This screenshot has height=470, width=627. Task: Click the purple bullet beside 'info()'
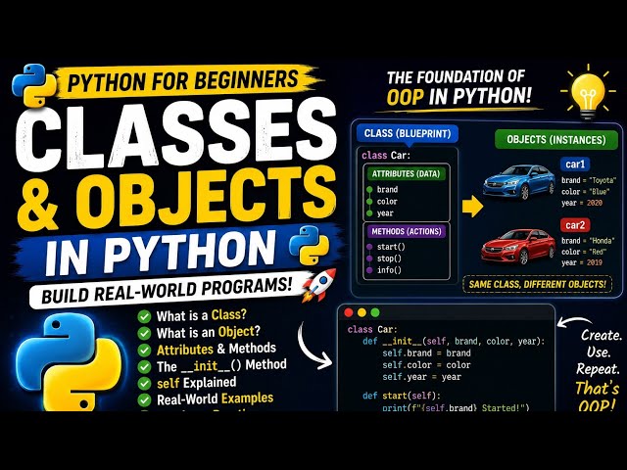[x=370, y=270]
